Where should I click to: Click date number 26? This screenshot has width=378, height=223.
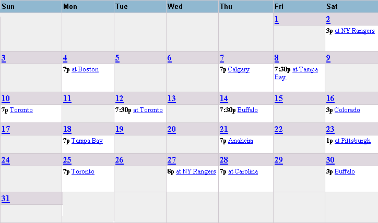[x=120, y=160]
